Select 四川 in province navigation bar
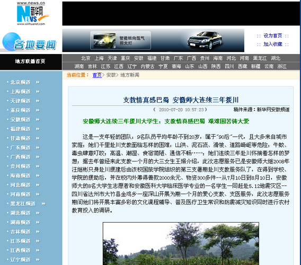This screenshot has height=265, width=301. coord(229,66)
